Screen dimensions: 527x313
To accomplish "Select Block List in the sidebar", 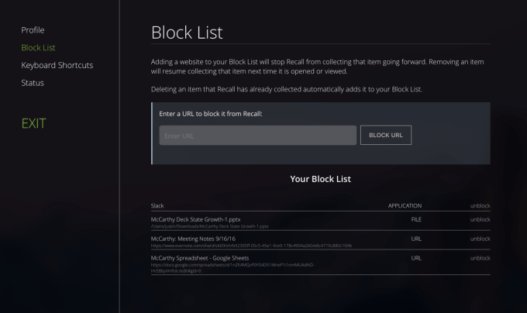I will click(x=38, y=48).
